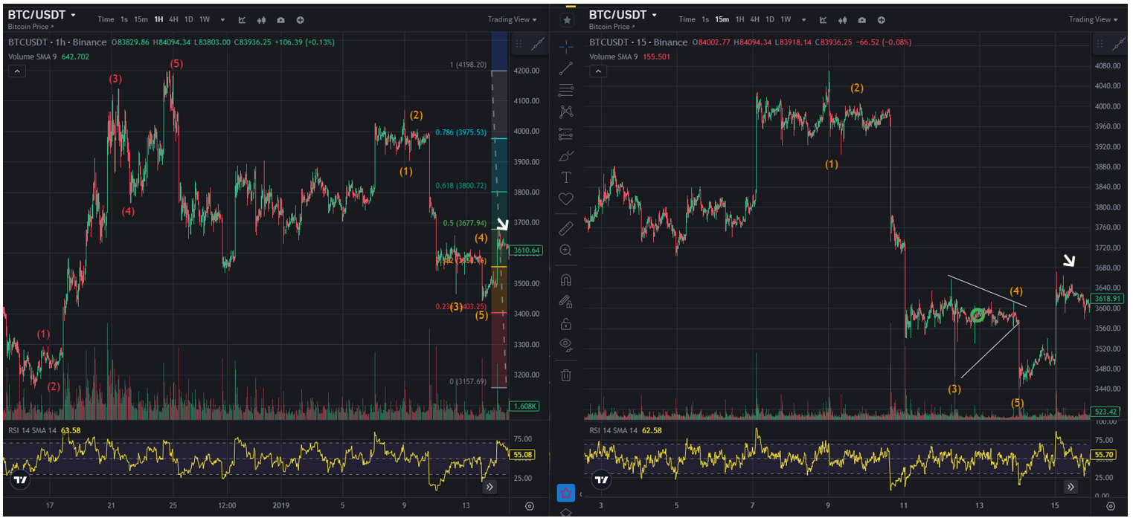Remove all drawings with the trash icon
Viewport: 1133px width, 518px height.
(566, 375)
